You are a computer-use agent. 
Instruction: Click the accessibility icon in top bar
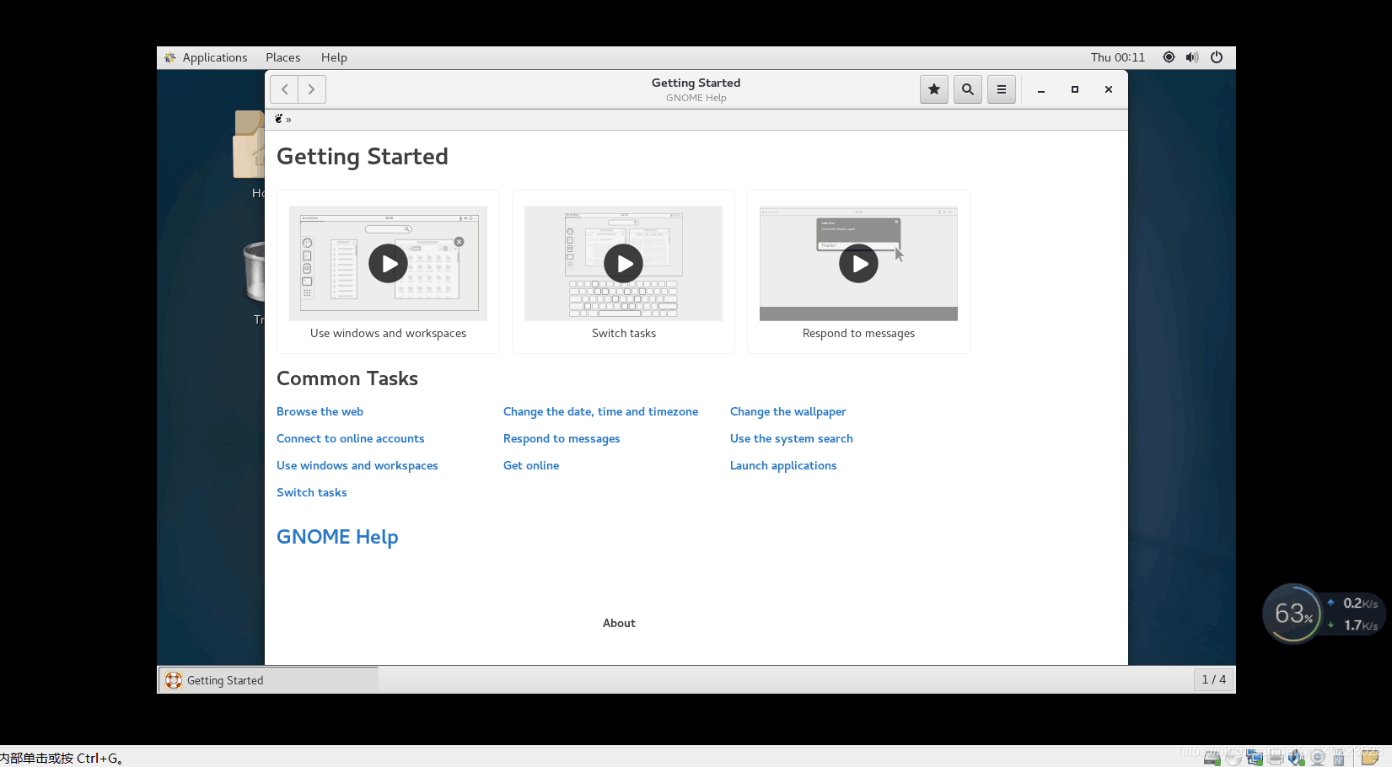point(1169,57)
